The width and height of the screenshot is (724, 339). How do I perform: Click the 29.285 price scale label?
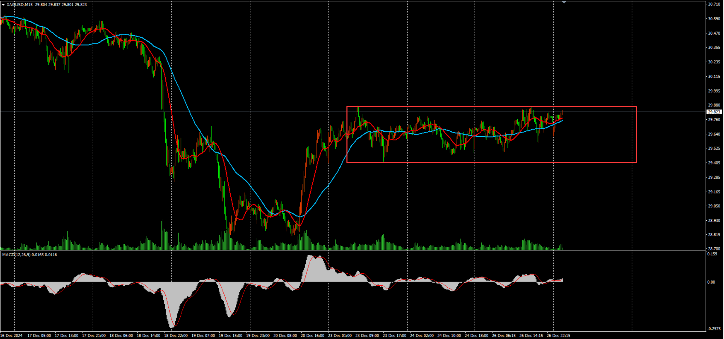coord(713,178)
